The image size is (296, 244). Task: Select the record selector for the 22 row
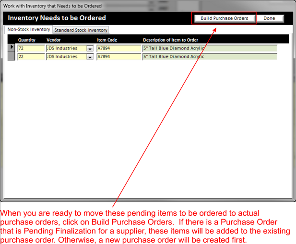tap(11, 57)
